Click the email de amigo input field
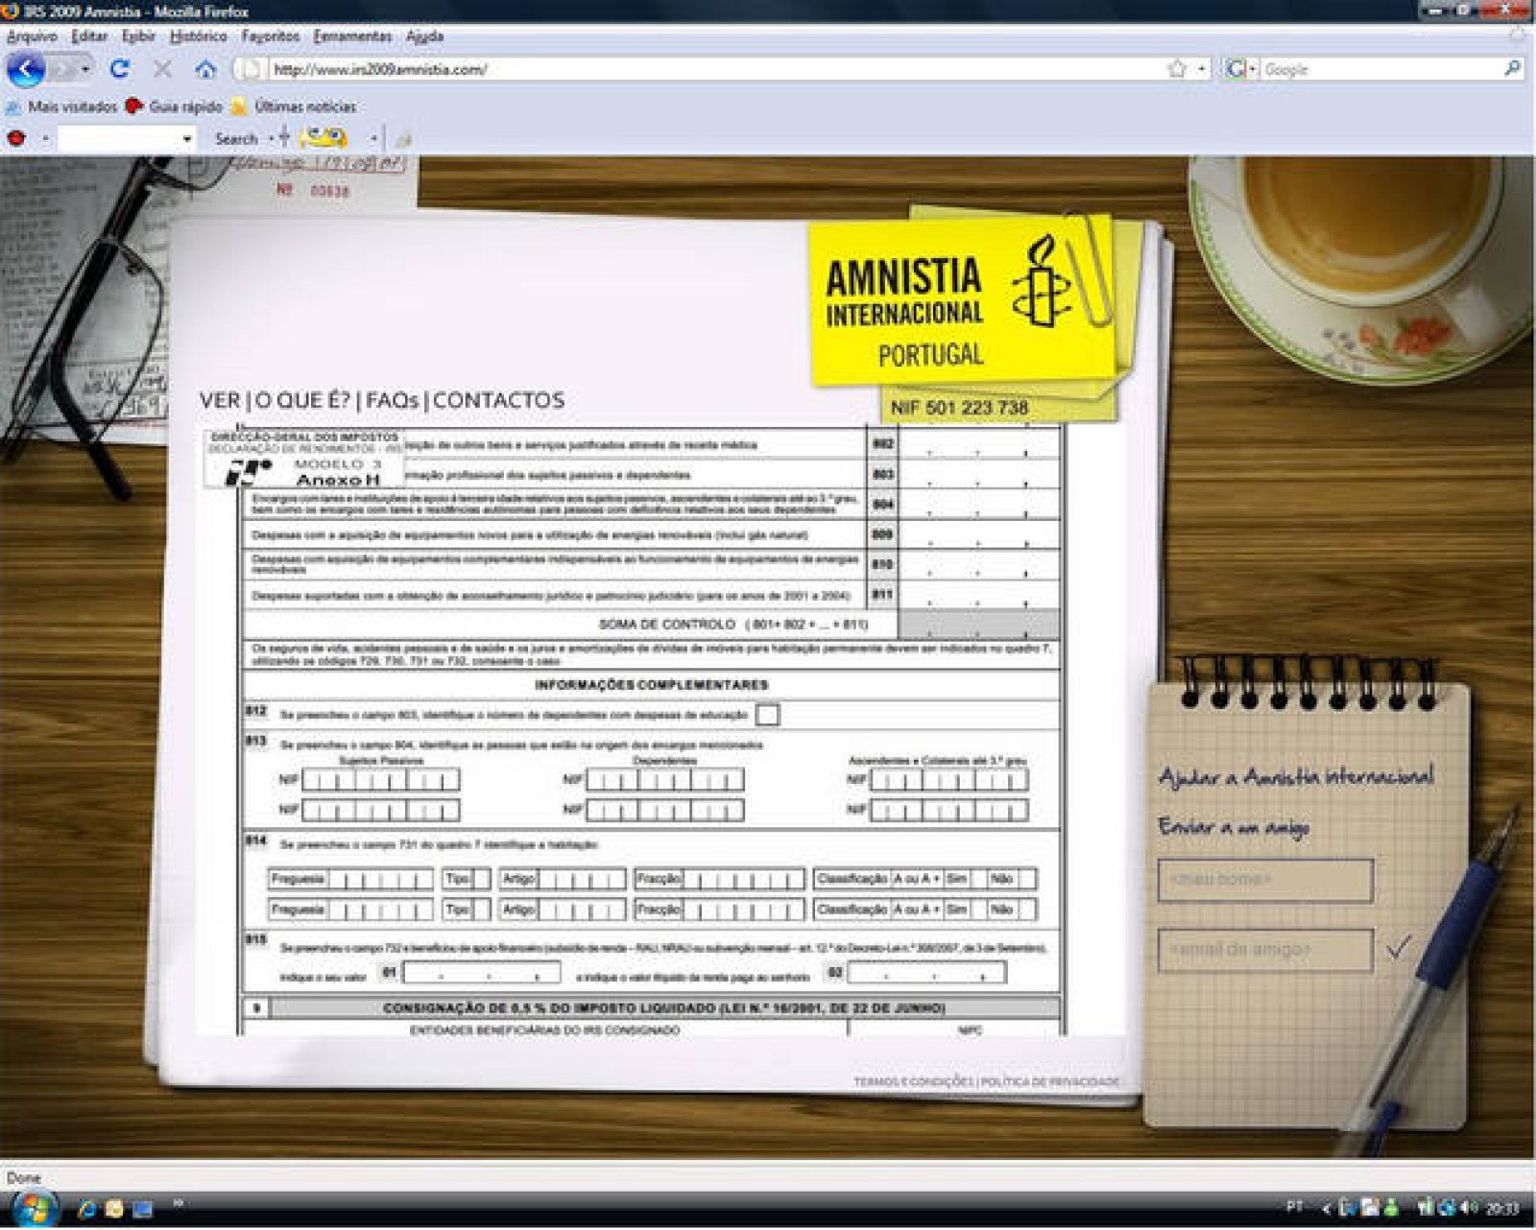Screen dimensions: 1536x1230 (1267, 951)
